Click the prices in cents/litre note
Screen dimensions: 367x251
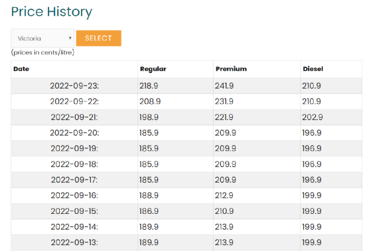[x=42, y=52]
